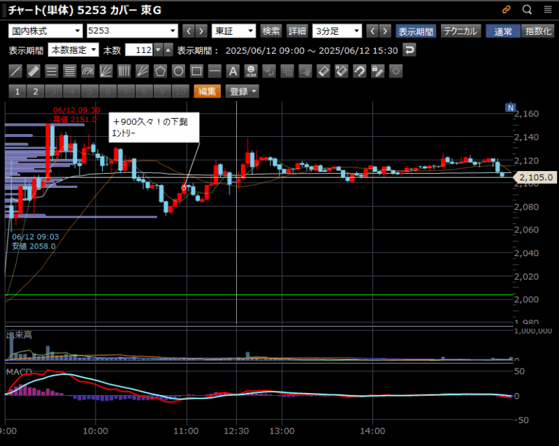Switch to 通常 normal chart mode

pyautogui.click(x=503, y=31)
